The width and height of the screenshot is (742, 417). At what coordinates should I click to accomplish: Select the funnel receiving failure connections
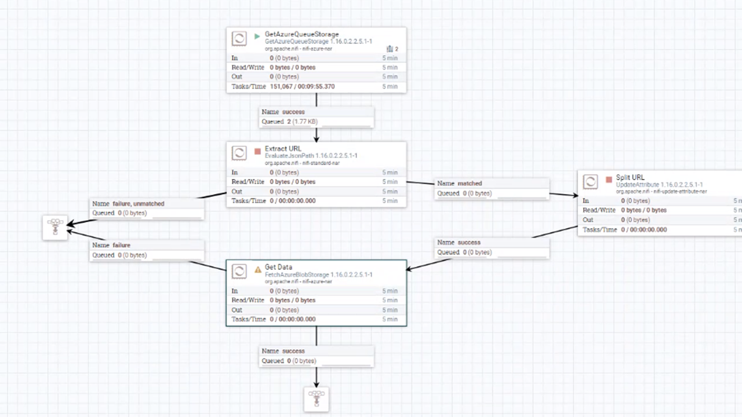[x=55, y=227]
